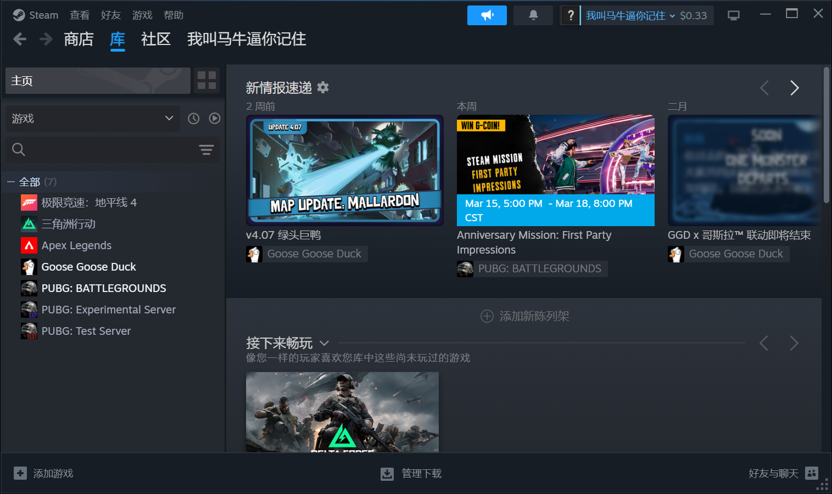The image size is (832, 494).
Task: Click the announcements megaphone icon
Action: click(487, 15)
